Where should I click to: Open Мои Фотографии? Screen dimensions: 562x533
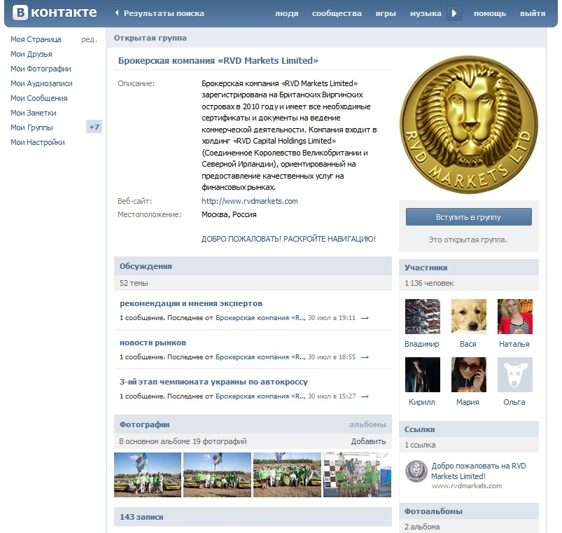pos(41,69)
